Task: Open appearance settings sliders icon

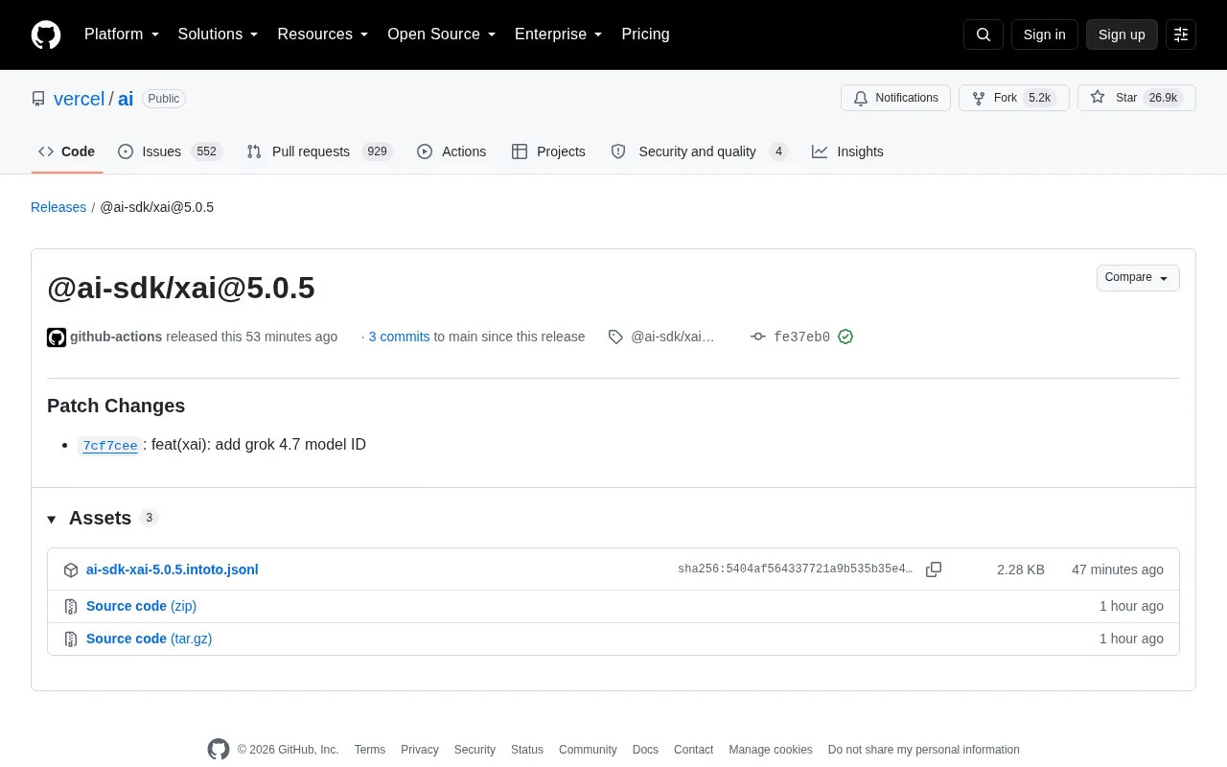Action: click(x=1181, y=35)
